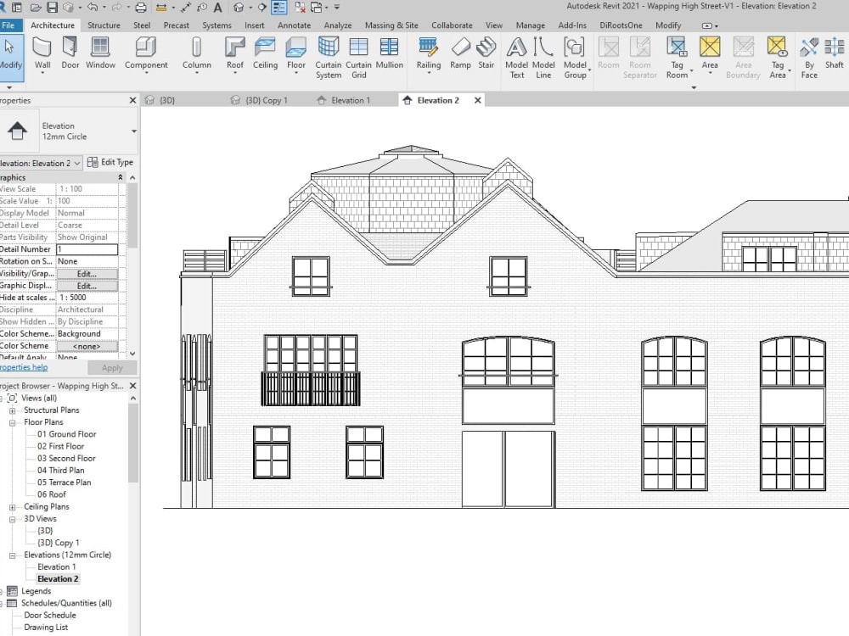849x636 pixels.
Task: Open the Annotate ribbon tab
Action: 294,25
